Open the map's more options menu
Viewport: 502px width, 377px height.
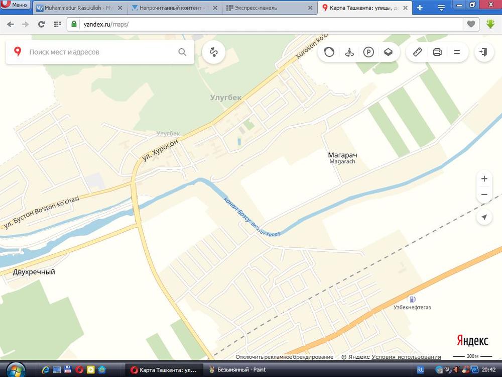(x=457, y=52)
